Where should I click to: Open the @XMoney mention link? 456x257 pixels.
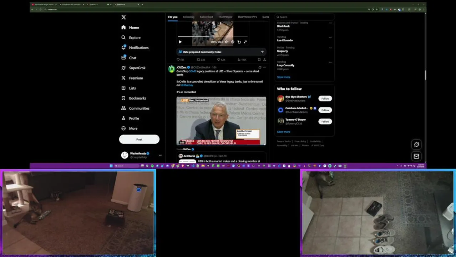[187, 85]
